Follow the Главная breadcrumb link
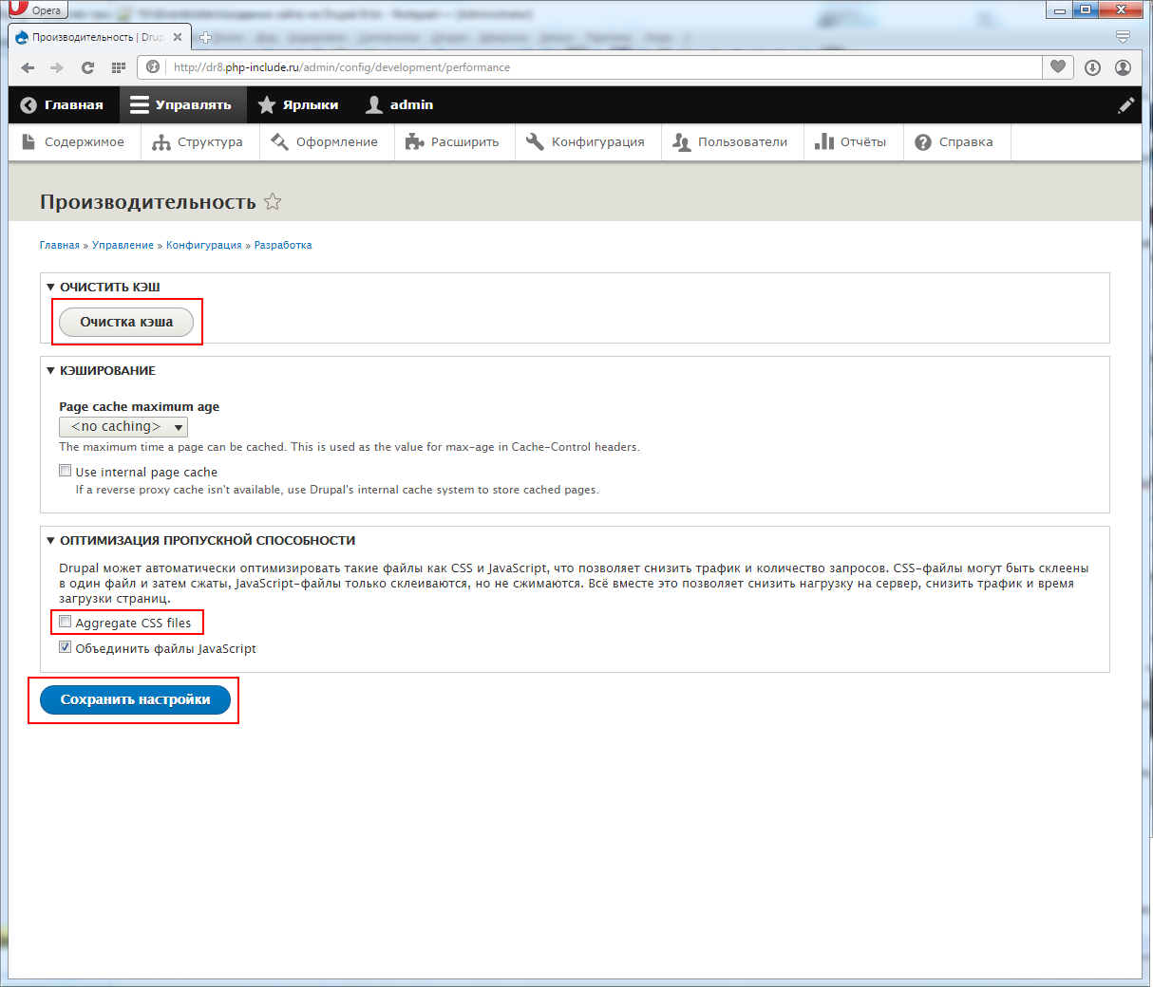 click(x=60, y=245)
